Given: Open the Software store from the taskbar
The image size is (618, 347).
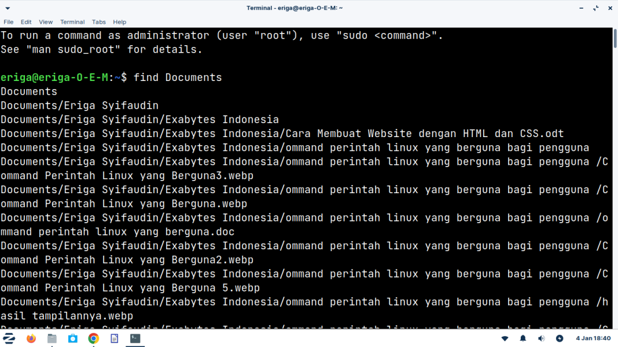Looking at the screenshot, I should (72, 338).
